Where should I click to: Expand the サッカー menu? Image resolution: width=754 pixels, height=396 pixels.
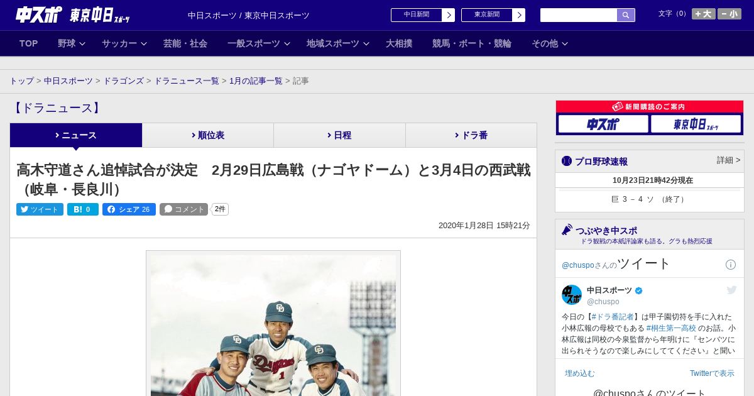coord(124,43)
